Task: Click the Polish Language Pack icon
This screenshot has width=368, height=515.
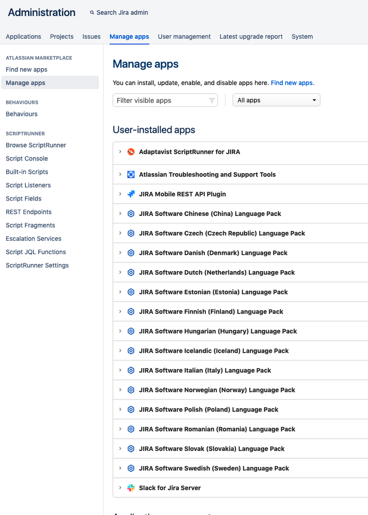Action: tap(131, 409)
